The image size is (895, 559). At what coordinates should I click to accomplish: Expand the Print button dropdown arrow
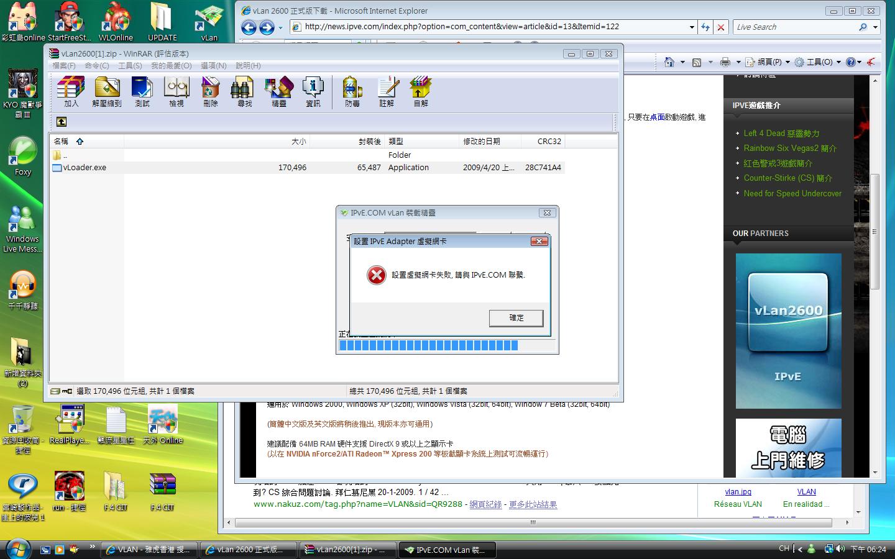pyautogui.click(x=738, y=62)
